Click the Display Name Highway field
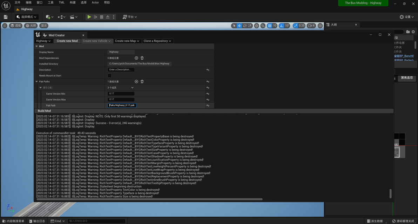 [121, 52]
